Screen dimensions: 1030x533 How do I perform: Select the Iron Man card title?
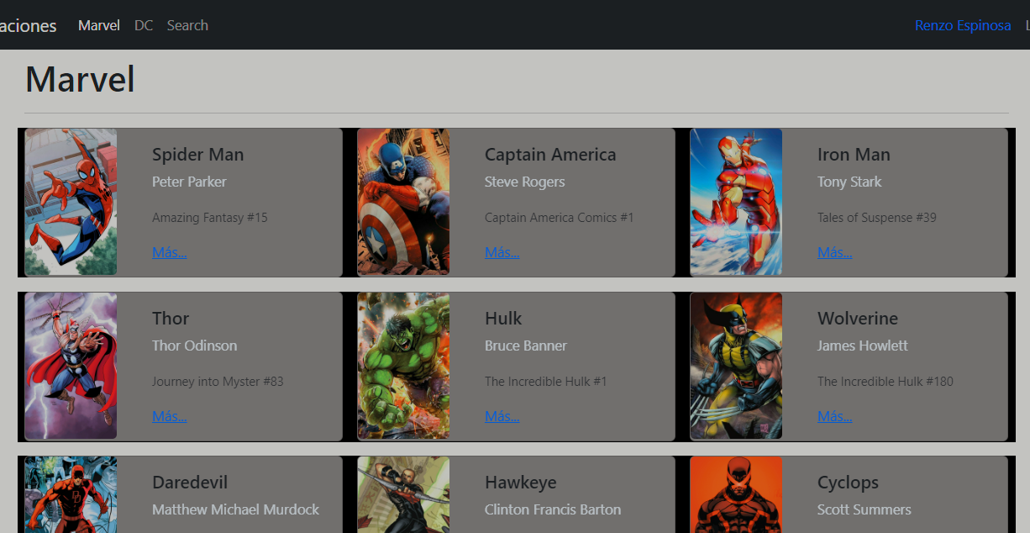pos(854,155)
